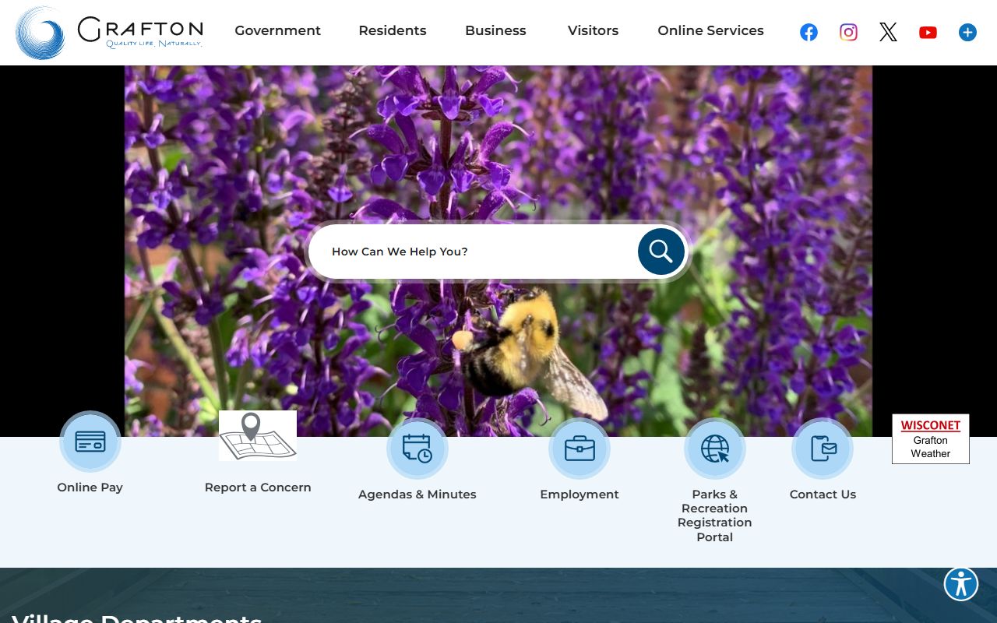Open the Online Services menu
Image resolution: width=997 pixels, height=623 pixels.
tap(710, 30)
